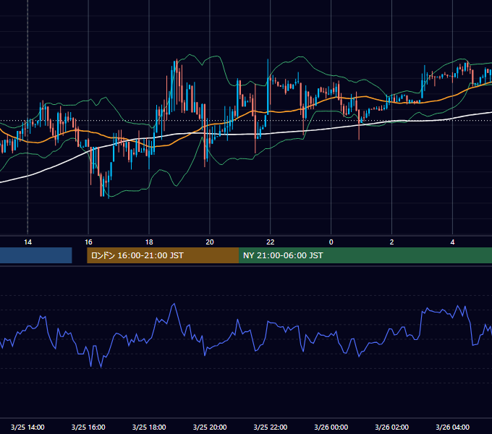Click the 0 hour label on the price chart axis
The width and height of the screenshot is (492, 434).
(x=331, y=242)
